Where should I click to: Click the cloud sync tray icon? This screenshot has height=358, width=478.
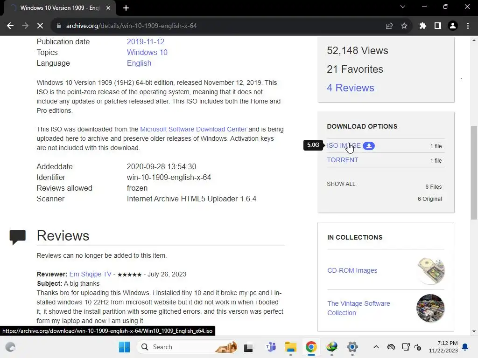coord(391,347)
